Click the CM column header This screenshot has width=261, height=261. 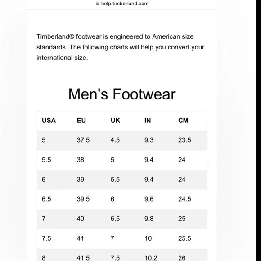pos(183,121)
